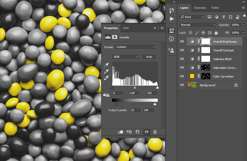The height and width of the screenshot is (161, 247).
Task: Click the input midtone gamma slider
Action: (135, 87)
